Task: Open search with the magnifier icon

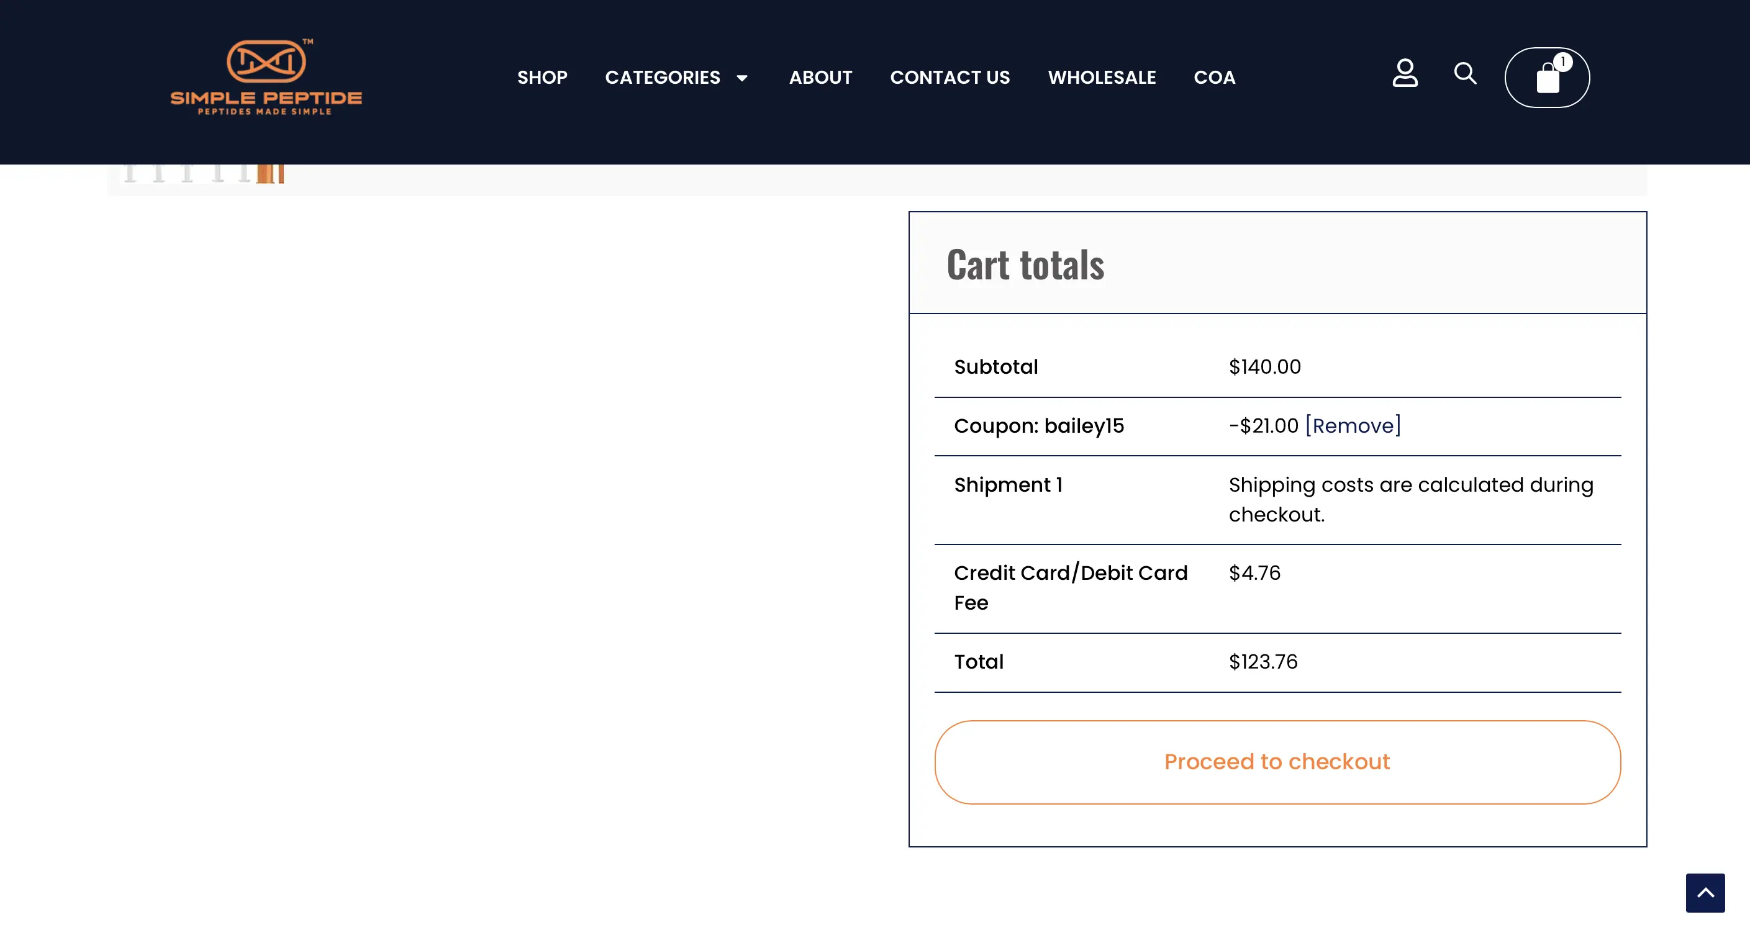Action: [x=1465, y=73]
